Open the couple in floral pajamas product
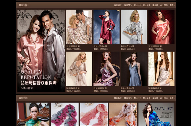 point(79,27)
